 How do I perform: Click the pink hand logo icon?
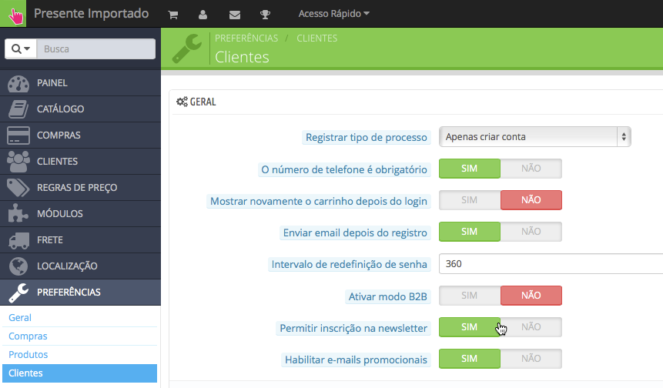15,16
